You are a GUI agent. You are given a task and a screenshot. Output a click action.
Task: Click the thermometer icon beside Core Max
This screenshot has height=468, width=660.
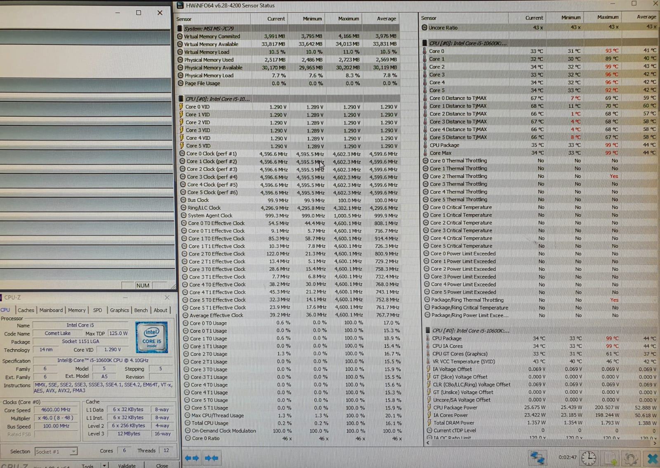pyautogui.click(x=426, y=153)
